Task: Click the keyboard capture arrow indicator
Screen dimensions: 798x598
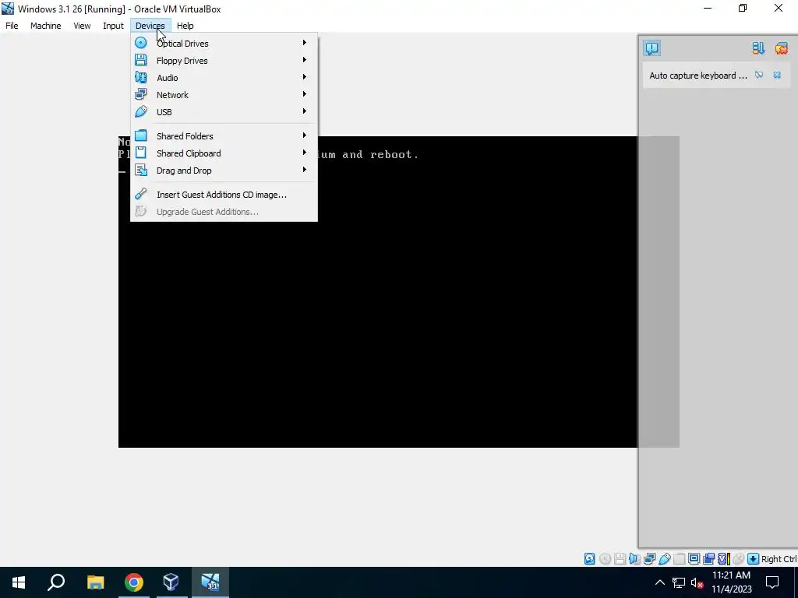Action: 754,559
